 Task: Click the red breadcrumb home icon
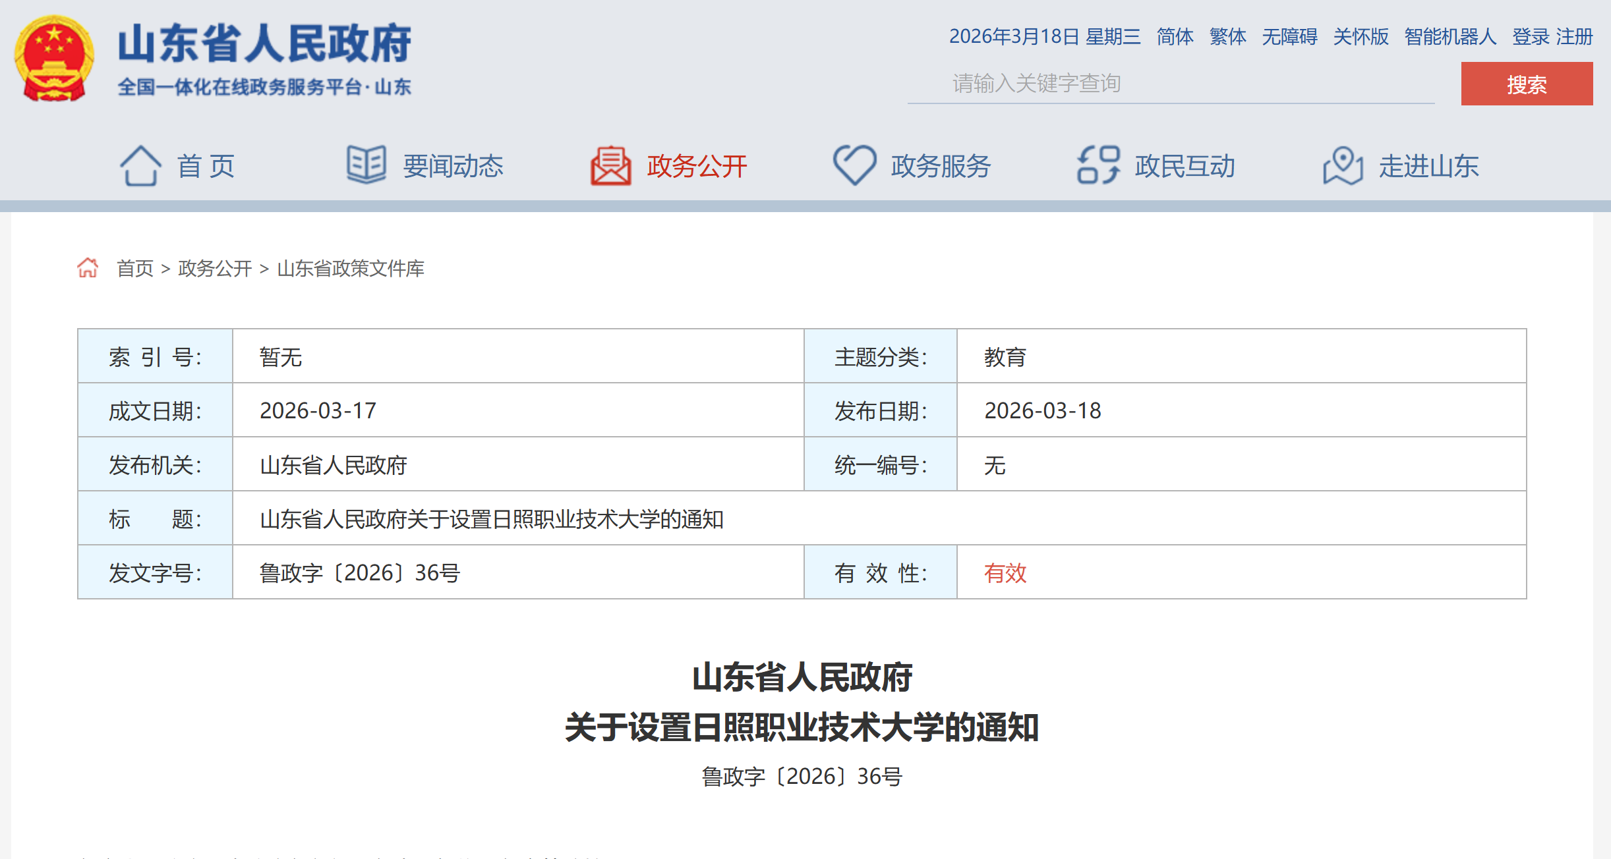click(x=88, y=268)
